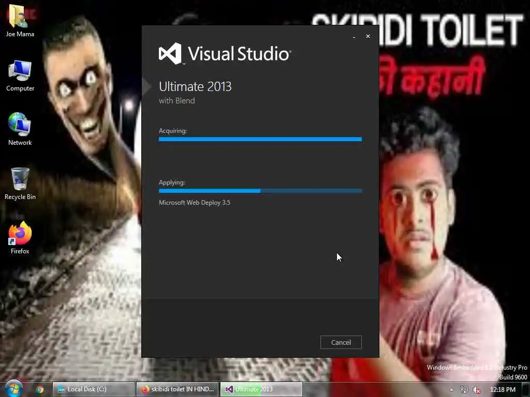Cancel the Visual Studio installation

click(341, 342)
